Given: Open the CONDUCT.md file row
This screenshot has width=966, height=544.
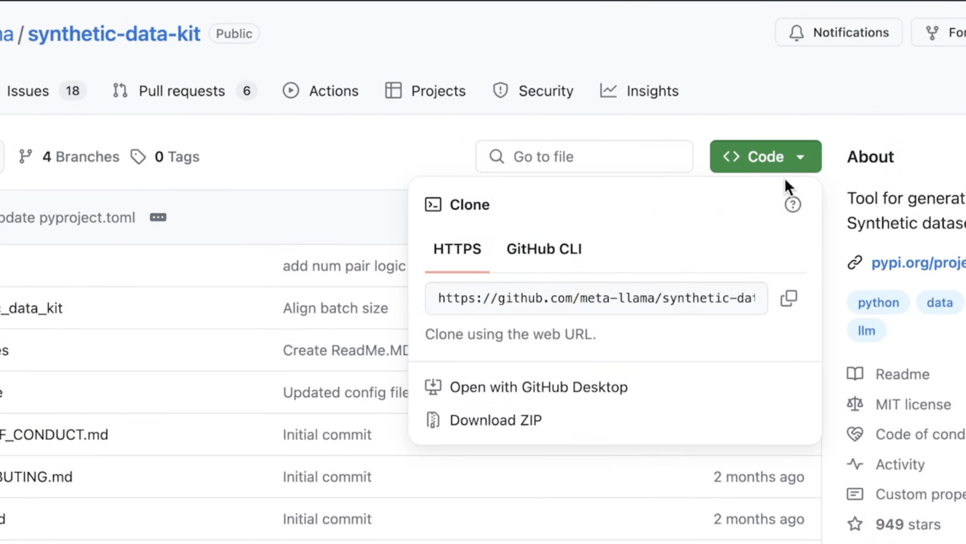Looking at the screenshot, I should (54, 435).
